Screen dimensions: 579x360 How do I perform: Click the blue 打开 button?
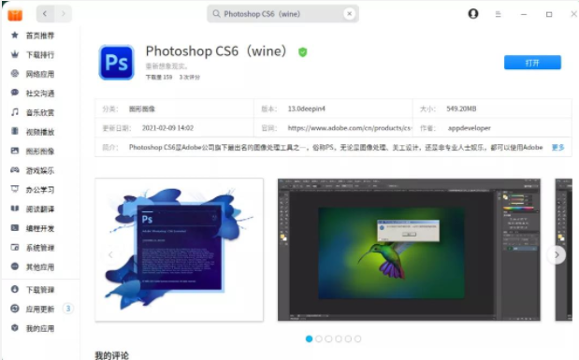coord(532,63)
